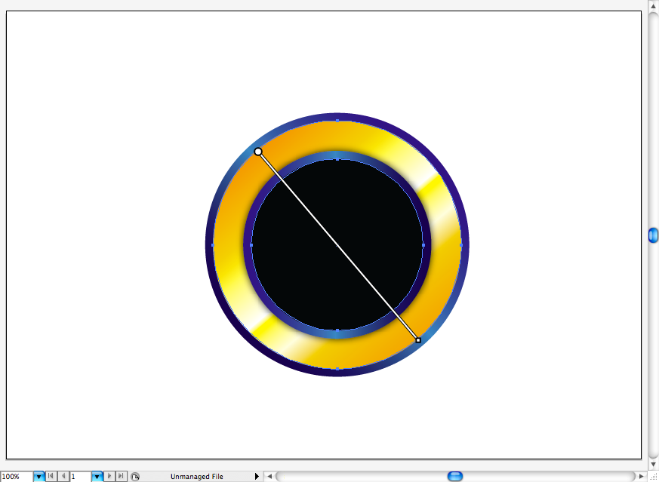Click the gradient annotator square end point
This screenshot has height=482, width=659.
tap(417, 340)
